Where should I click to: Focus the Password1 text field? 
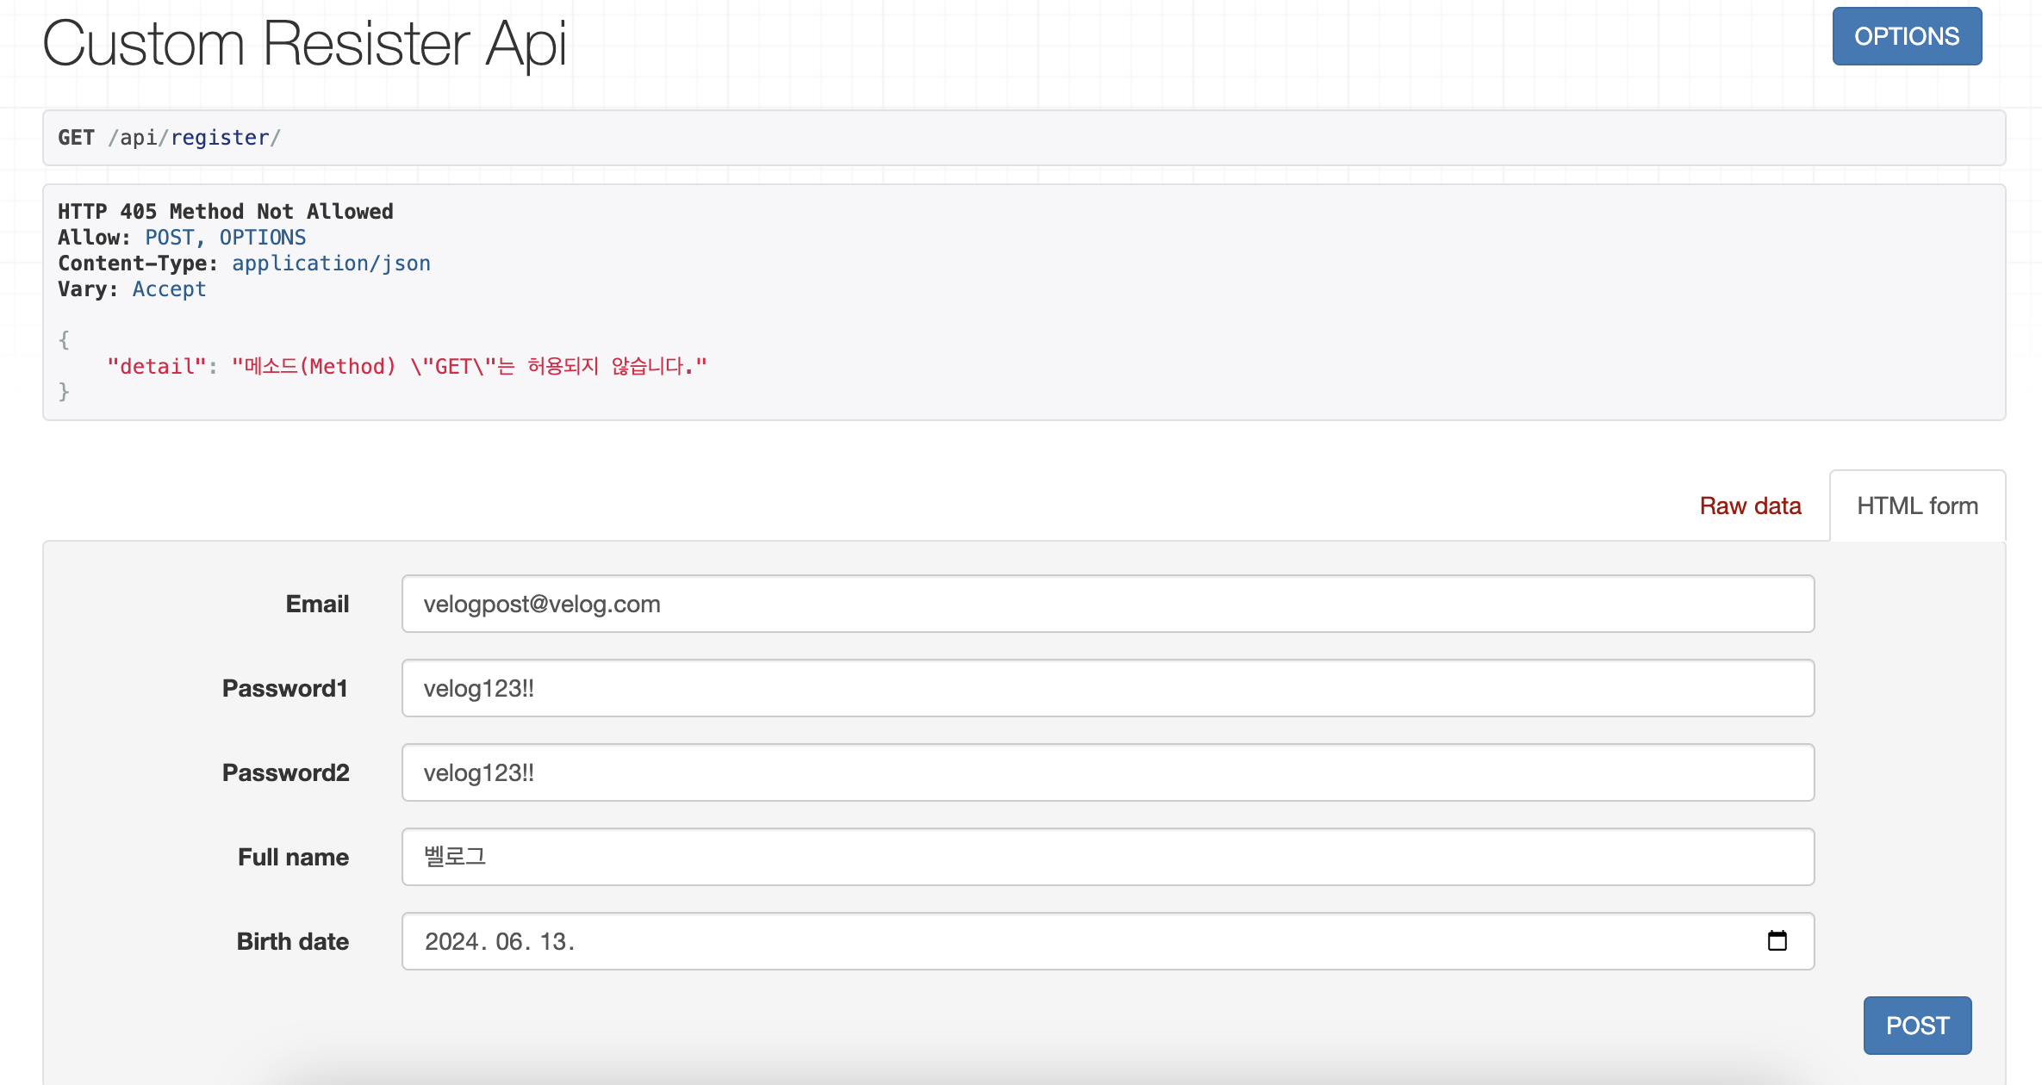pos(1107,688)
